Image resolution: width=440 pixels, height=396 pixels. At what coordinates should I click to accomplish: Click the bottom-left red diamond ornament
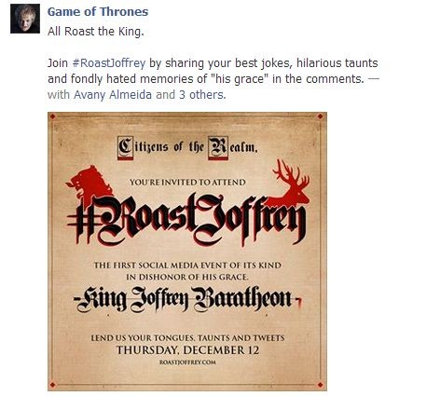pyautogui.click(x=52, y=385)
